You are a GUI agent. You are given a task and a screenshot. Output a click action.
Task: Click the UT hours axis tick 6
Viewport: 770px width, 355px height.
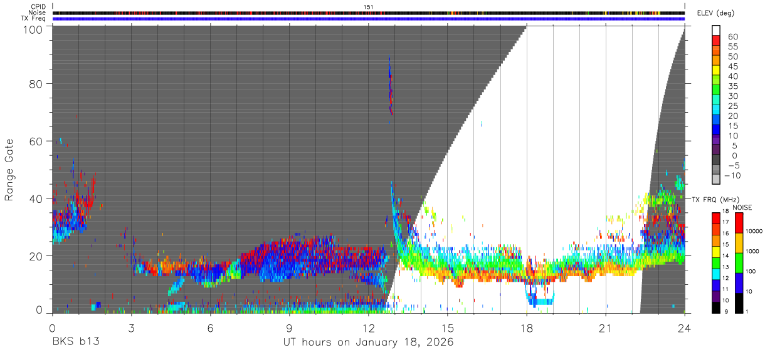click(210, 328)
